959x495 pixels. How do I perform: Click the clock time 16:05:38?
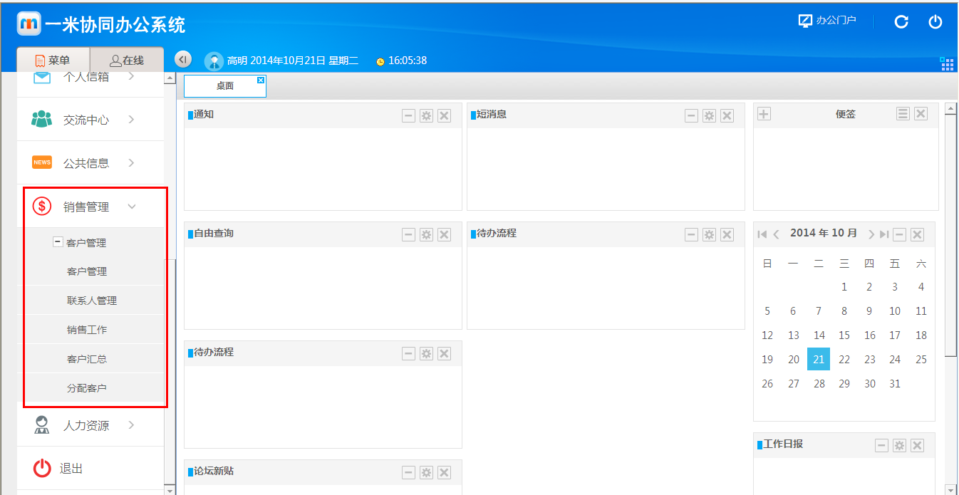click(408, 61)
